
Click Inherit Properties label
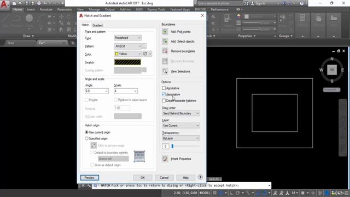coord(181,159)
